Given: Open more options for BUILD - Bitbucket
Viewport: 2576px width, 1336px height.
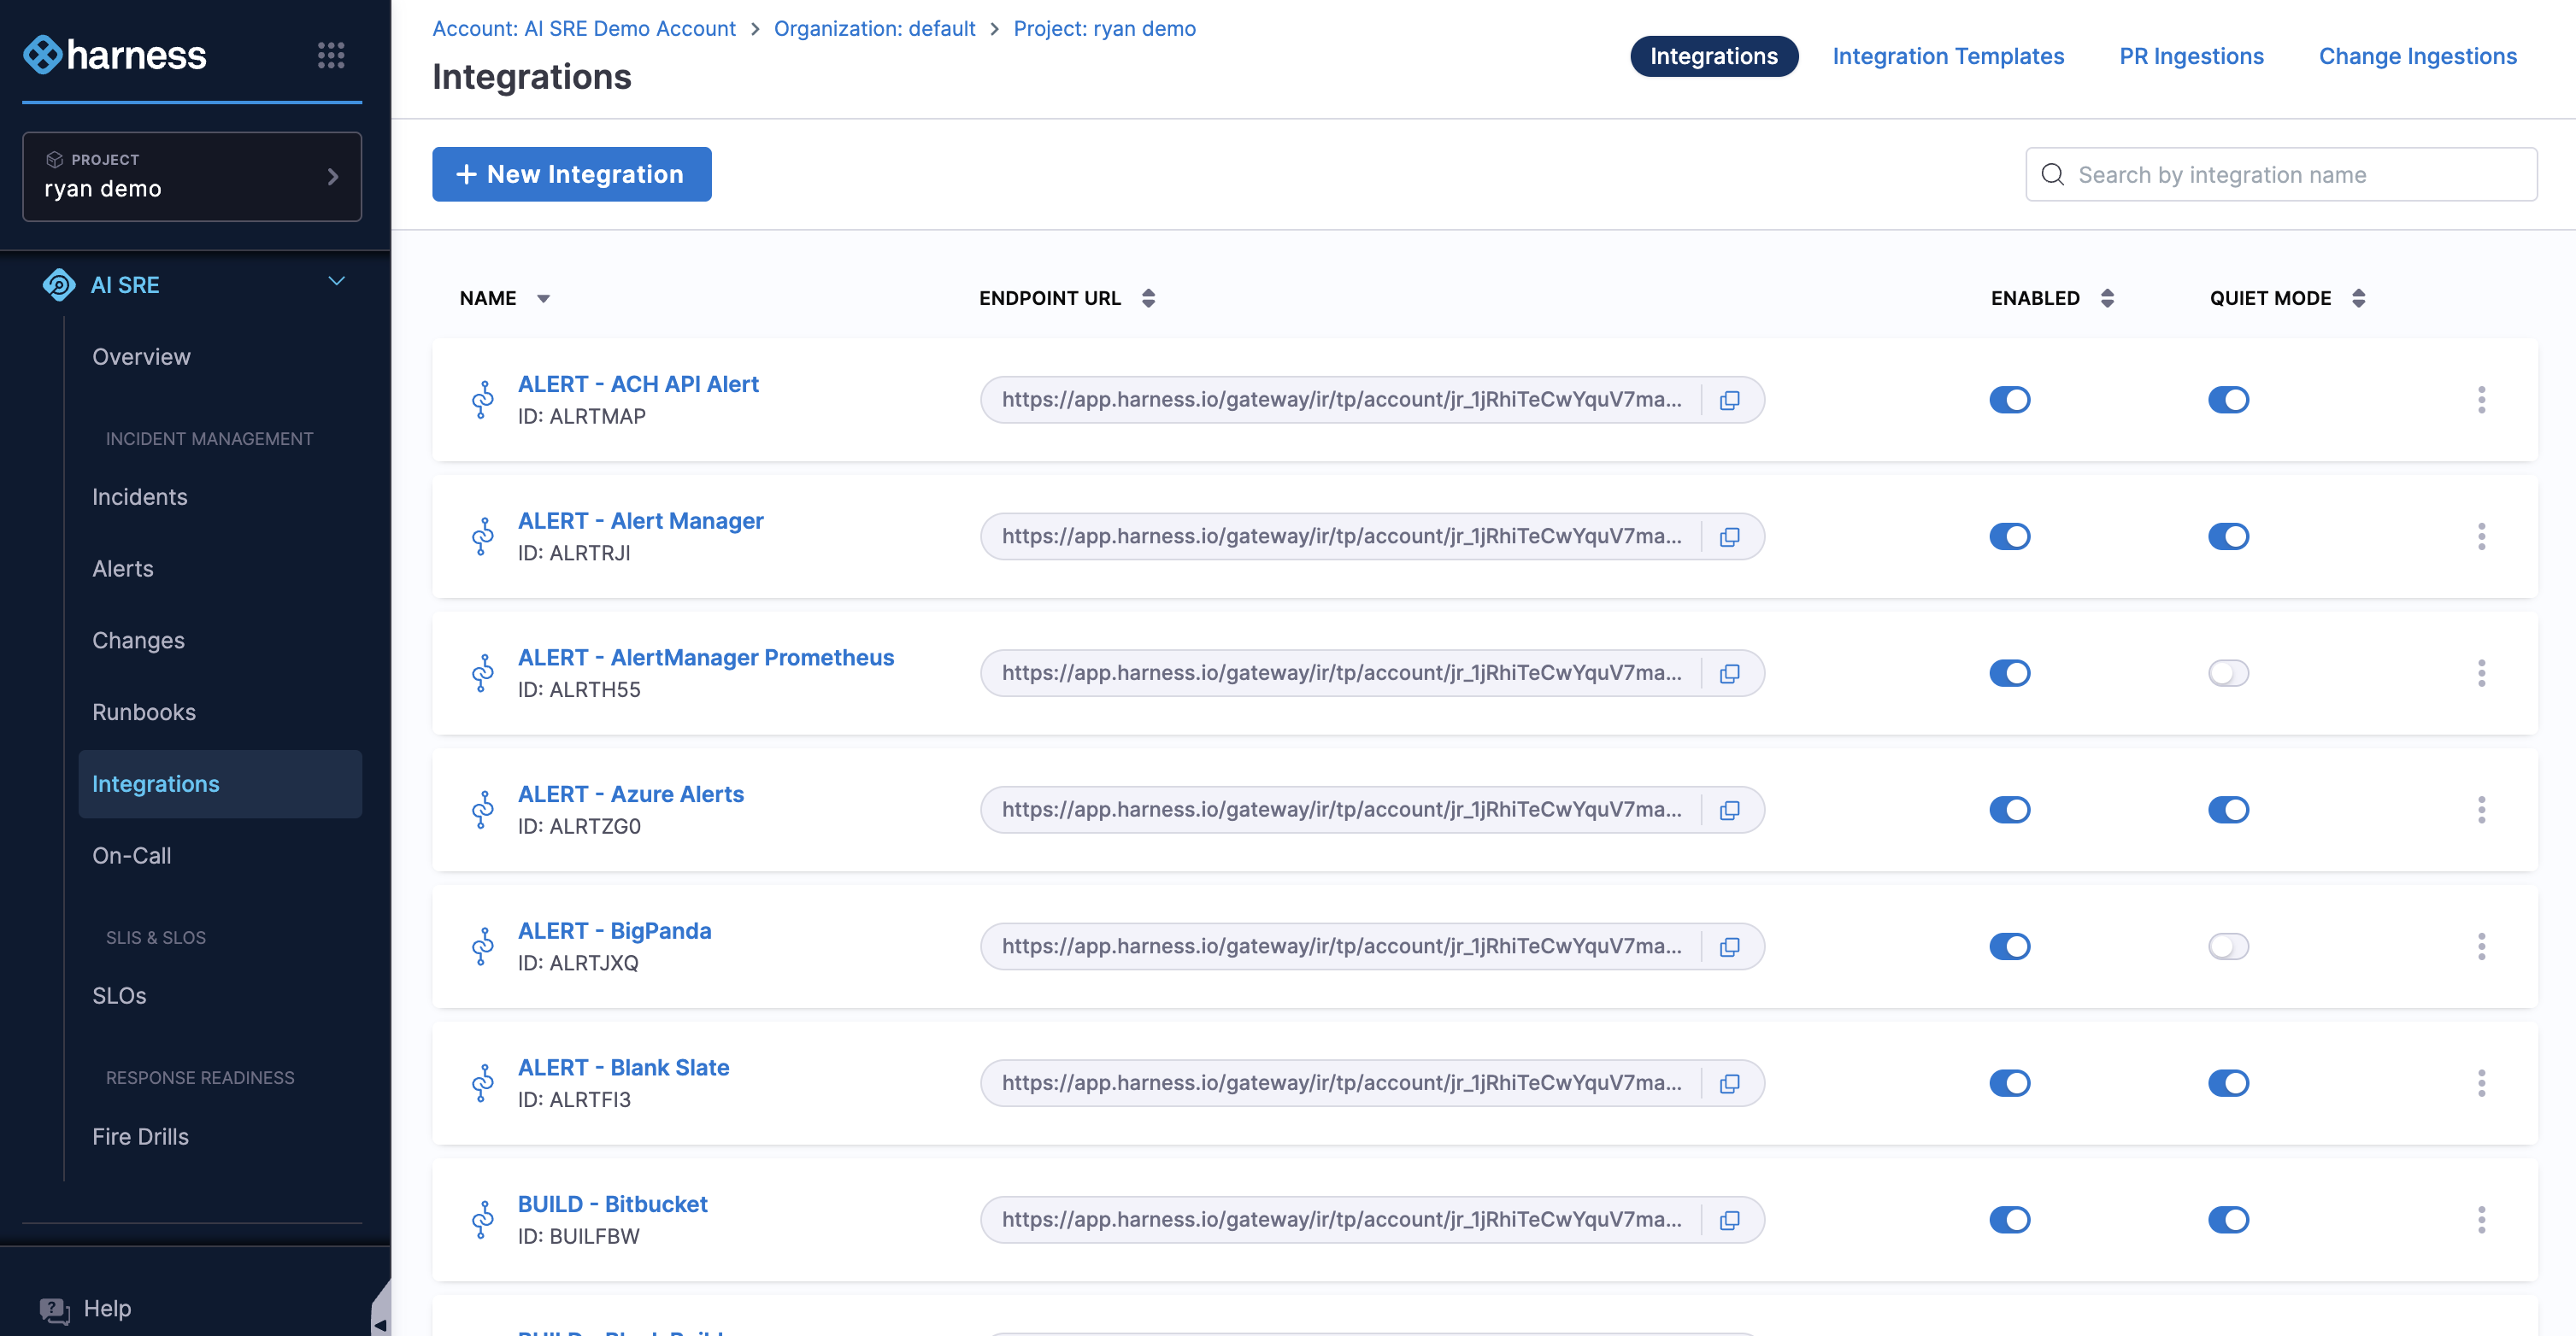Looking at the screenshot, I should coord(2481,1220).
